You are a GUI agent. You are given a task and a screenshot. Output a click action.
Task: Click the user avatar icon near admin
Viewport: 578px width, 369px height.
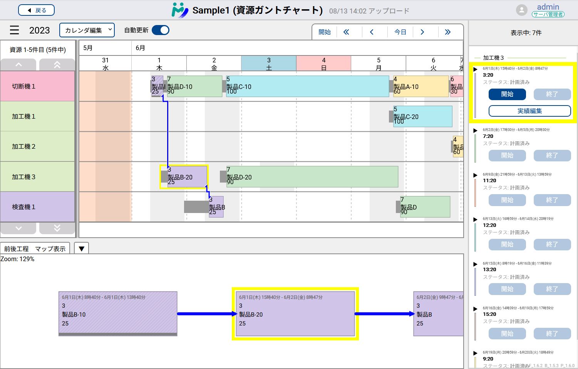coord(522,10)
